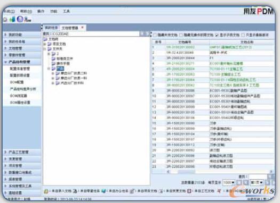Click the 来自办公任务 legend icon
280x203 pixels.
coord(103,191)
